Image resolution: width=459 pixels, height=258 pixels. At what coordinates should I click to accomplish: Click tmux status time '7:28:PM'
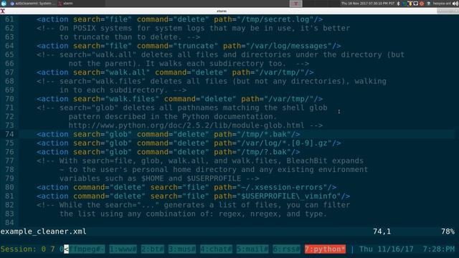pos(438,249)
